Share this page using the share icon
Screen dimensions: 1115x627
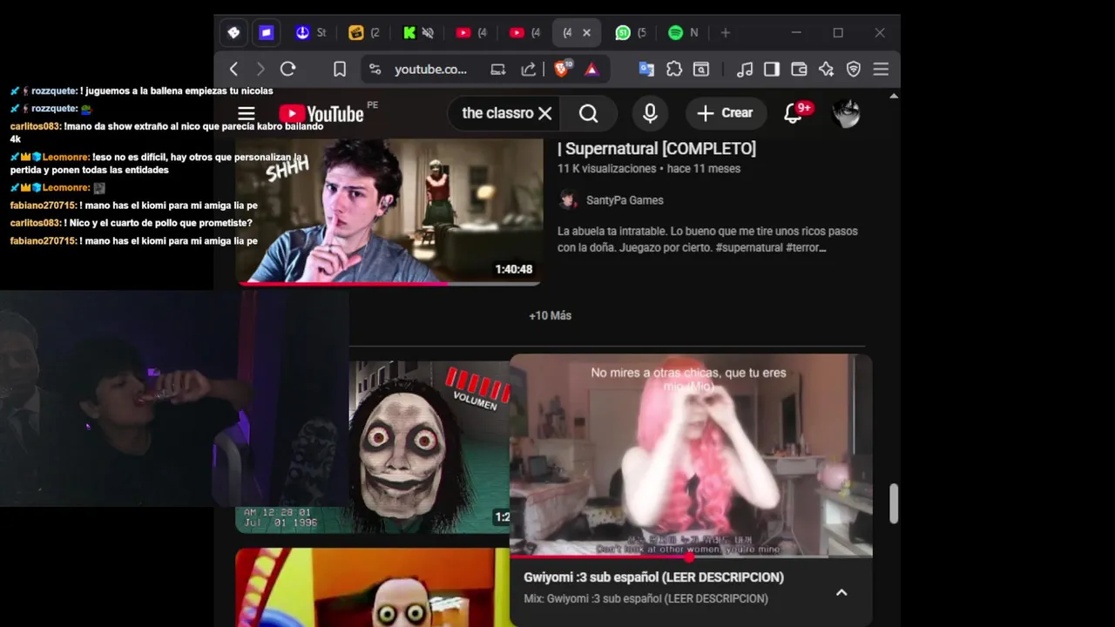(528, 70)
